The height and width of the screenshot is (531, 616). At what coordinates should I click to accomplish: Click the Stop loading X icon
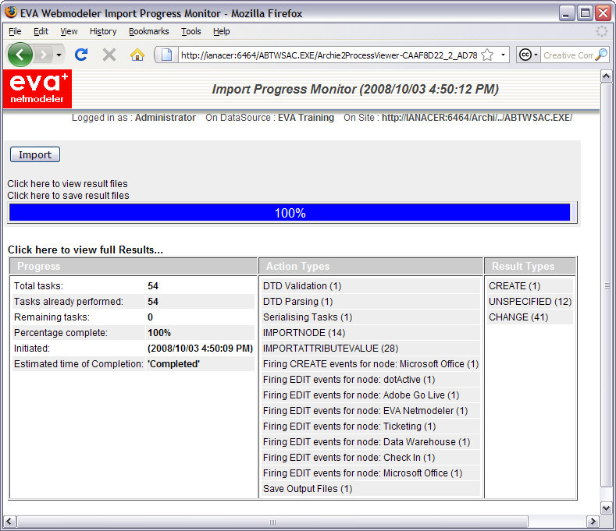(109, 55)
